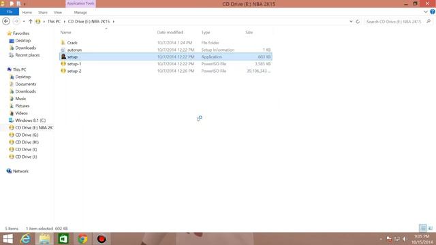436x245 pixels.
Task: Click the setup-2 file name
Action: [x=74, y=71]
